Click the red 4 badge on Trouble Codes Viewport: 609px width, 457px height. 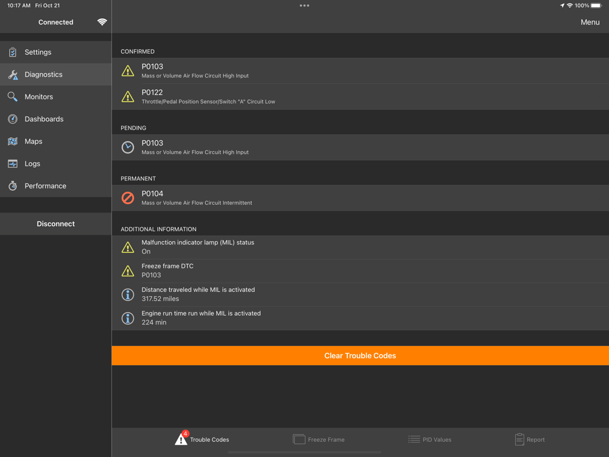click(186, 433)
